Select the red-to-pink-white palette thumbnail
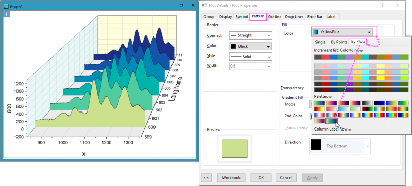 click(x=331, y=109)
